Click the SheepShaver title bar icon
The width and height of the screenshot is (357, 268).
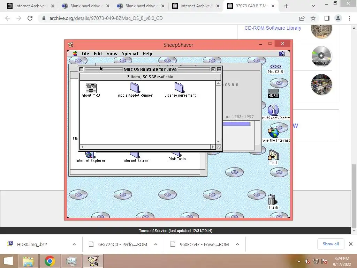tap(70, 45)
